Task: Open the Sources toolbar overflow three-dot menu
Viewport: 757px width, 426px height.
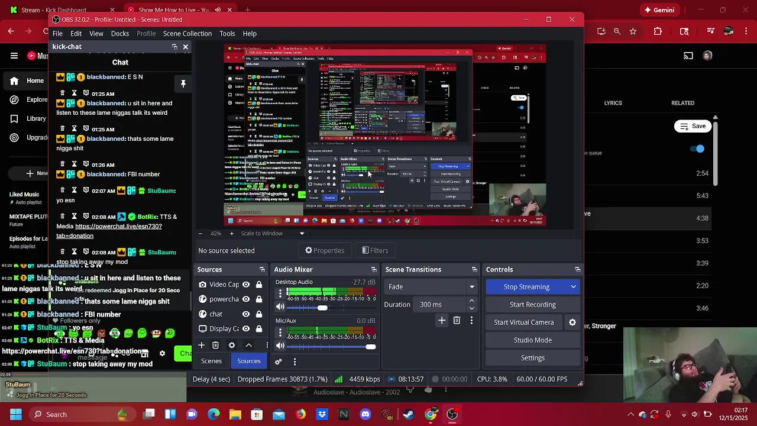Action: point(267,346)
